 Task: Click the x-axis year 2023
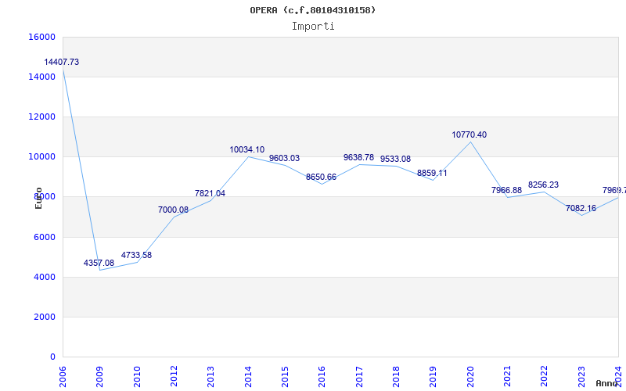pyautogui.click(x=581, y=377)
